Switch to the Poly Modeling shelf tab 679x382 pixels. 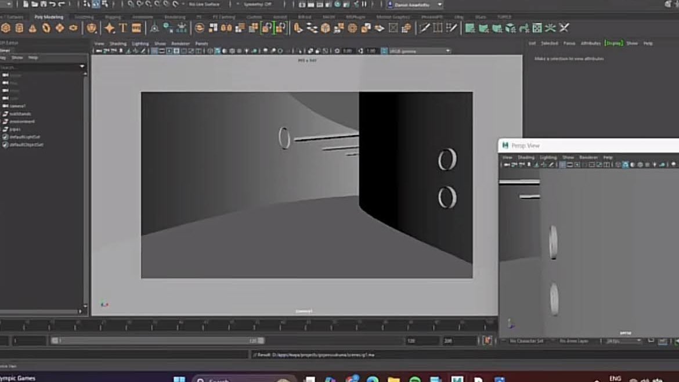[x=49, y=17]
